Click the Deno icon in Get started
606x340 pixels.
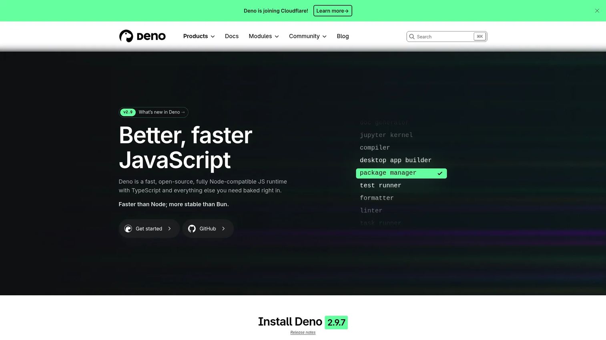(x=128, y=229)
